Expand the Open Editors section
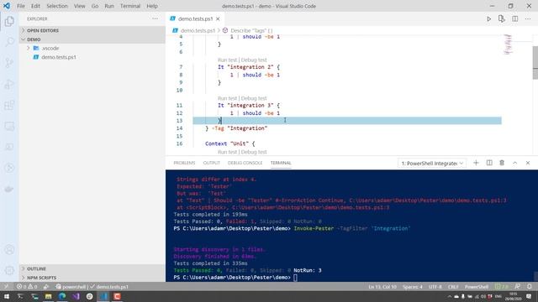 coord(92,30)
